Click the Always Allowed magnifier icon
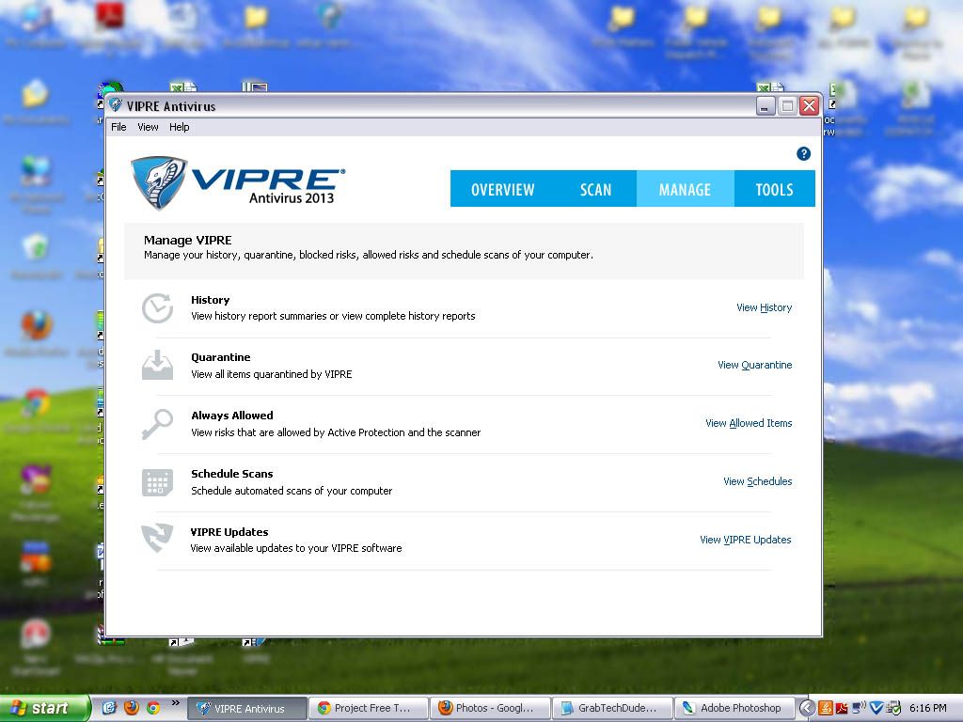This screenshot has height=722, width=963. pos(157,424)
